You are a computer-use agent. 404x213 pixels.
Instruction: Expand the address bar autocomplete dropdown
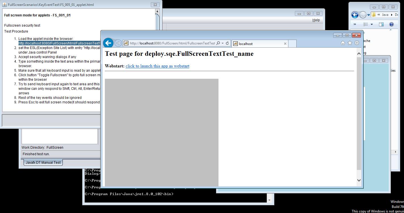coord(223,43)
